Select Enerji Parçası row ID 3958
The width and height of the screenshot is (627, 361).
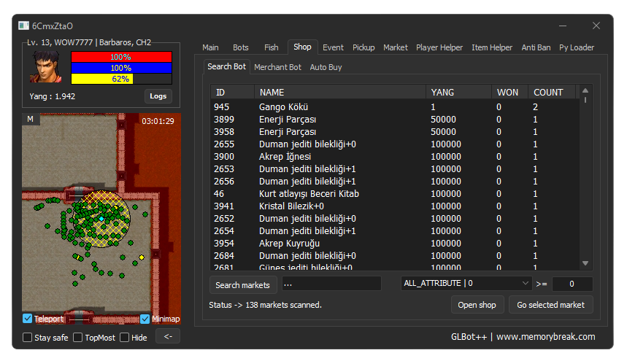[x=395, y=132]
